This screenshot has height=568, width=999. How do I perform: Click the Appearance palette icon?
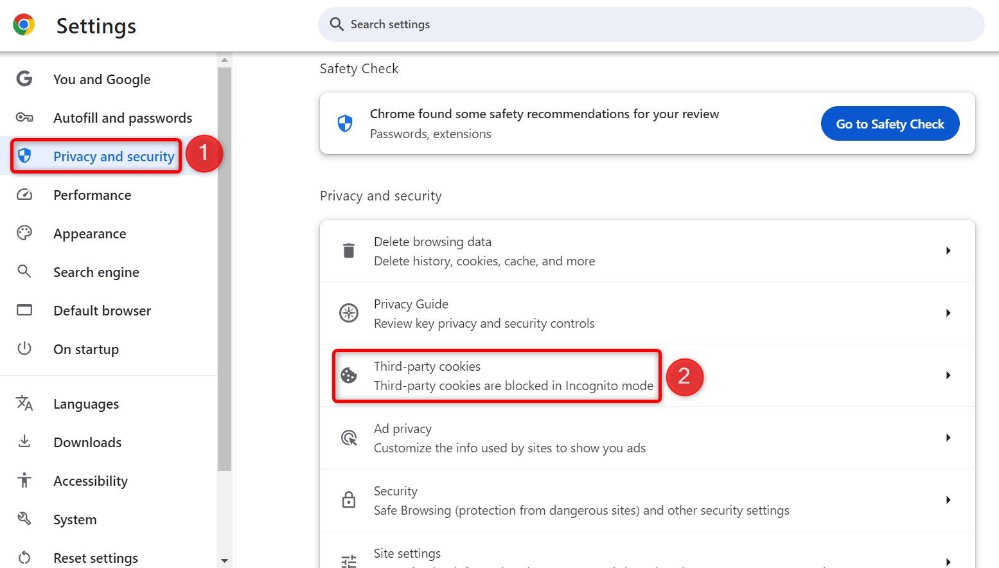(x=24, y=233)
